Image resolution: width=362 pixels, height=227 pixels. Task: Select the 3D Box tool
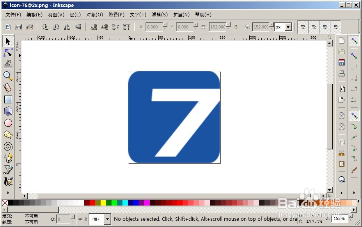click(x=8, y=111)
